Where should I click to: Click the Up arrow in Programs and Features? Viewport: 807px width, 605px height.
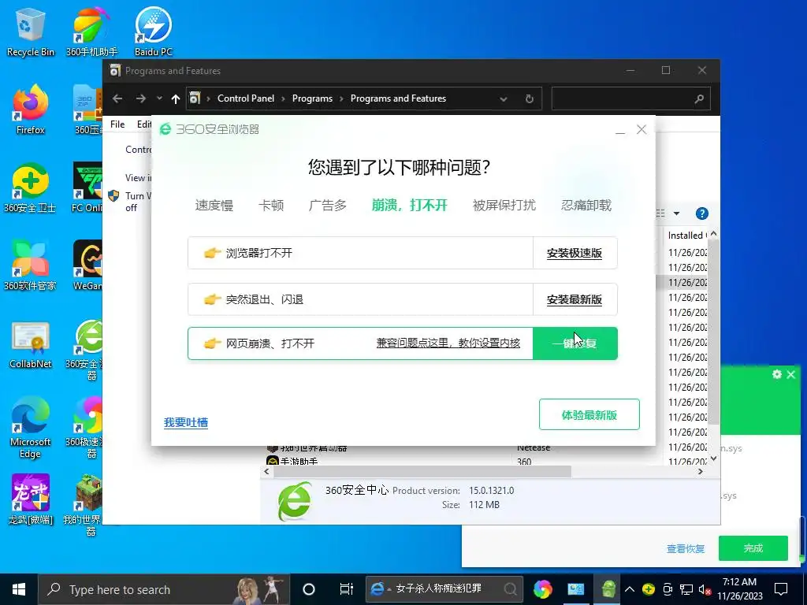[x=176, y=98]
